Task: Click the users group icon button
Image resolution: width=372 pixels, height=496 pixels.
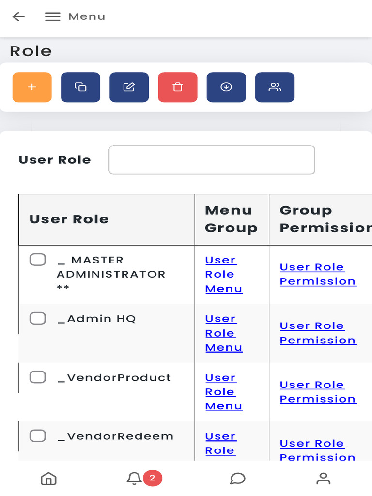Action: (x=275, y=87)
